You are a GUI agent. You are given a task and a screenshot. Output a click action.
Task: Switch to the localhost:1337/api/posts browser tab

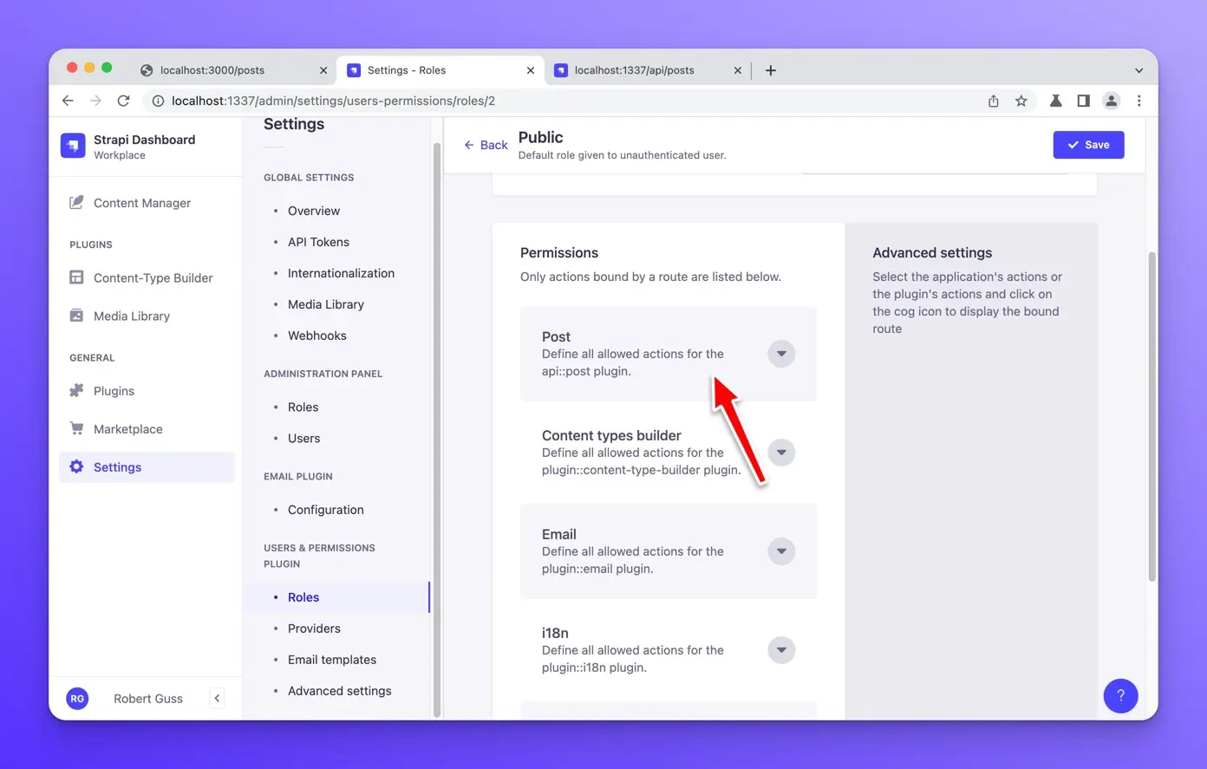(x=634, y=70)
